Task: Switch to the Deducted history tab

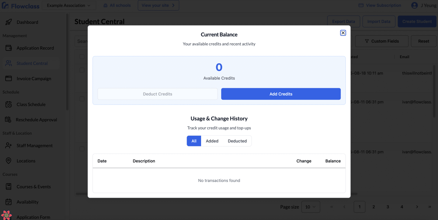Action: point(237,141)
